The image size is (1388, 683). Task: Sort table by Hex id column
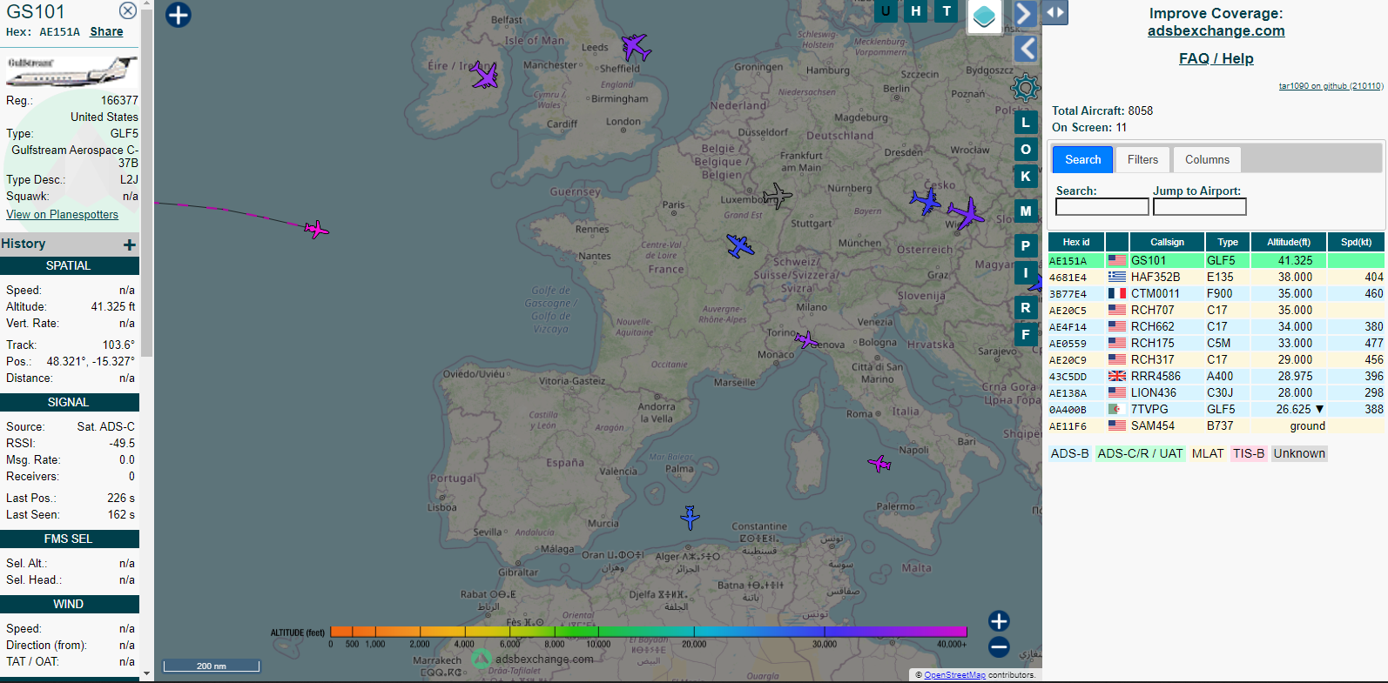1076,242
